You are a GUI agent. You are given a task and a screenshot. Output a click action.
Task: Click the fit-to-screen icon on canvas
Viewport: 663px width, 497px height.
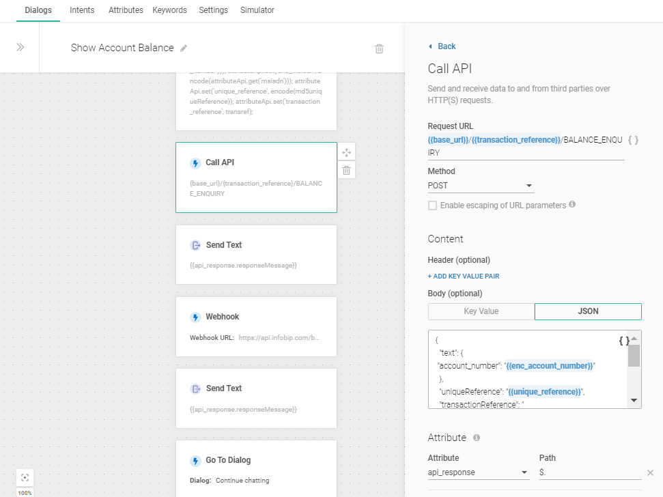tap(25, 477)
